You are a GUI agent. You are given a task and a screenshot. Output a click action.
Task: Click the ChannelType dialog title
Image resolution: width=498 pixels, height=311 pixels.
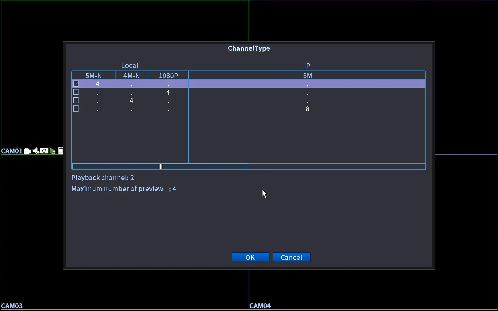pyautogui.click(x=249, y=48)
